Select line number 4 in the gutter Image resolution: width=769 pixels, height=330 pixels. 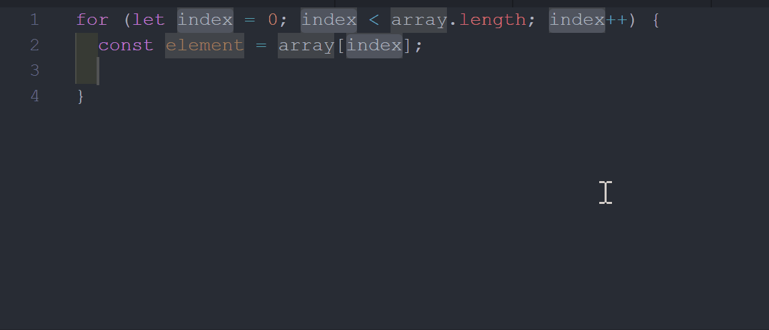click(x=34, y=97)
